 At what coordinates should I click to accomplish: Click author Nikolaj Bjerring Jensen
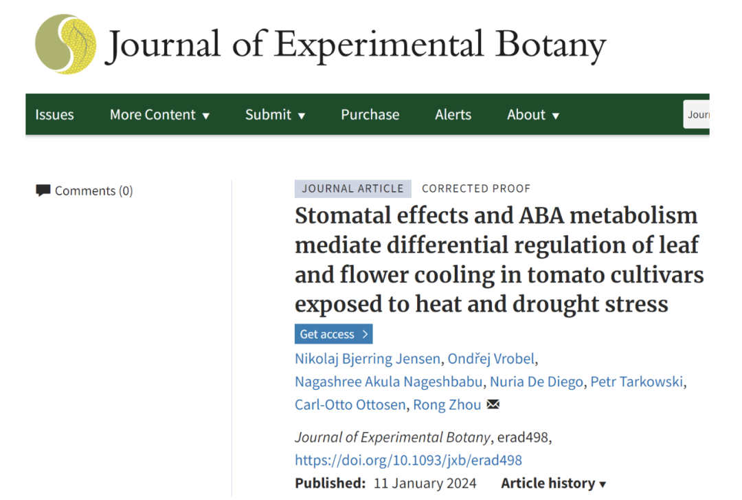(368, 358)
